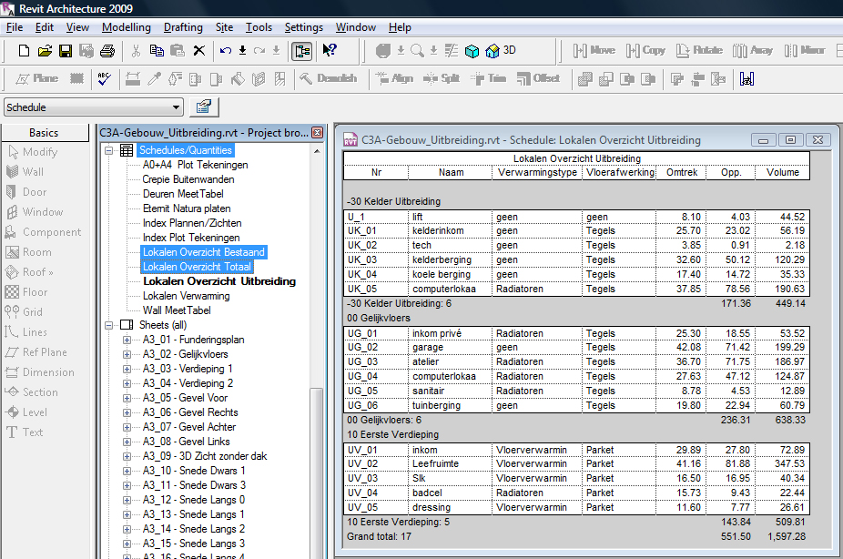Viewport: 843px width, 559px height.
Task: Expand the A3_02 - Gelijkvloers sheet
Action: pyautogui.click(x=127, y=354)
